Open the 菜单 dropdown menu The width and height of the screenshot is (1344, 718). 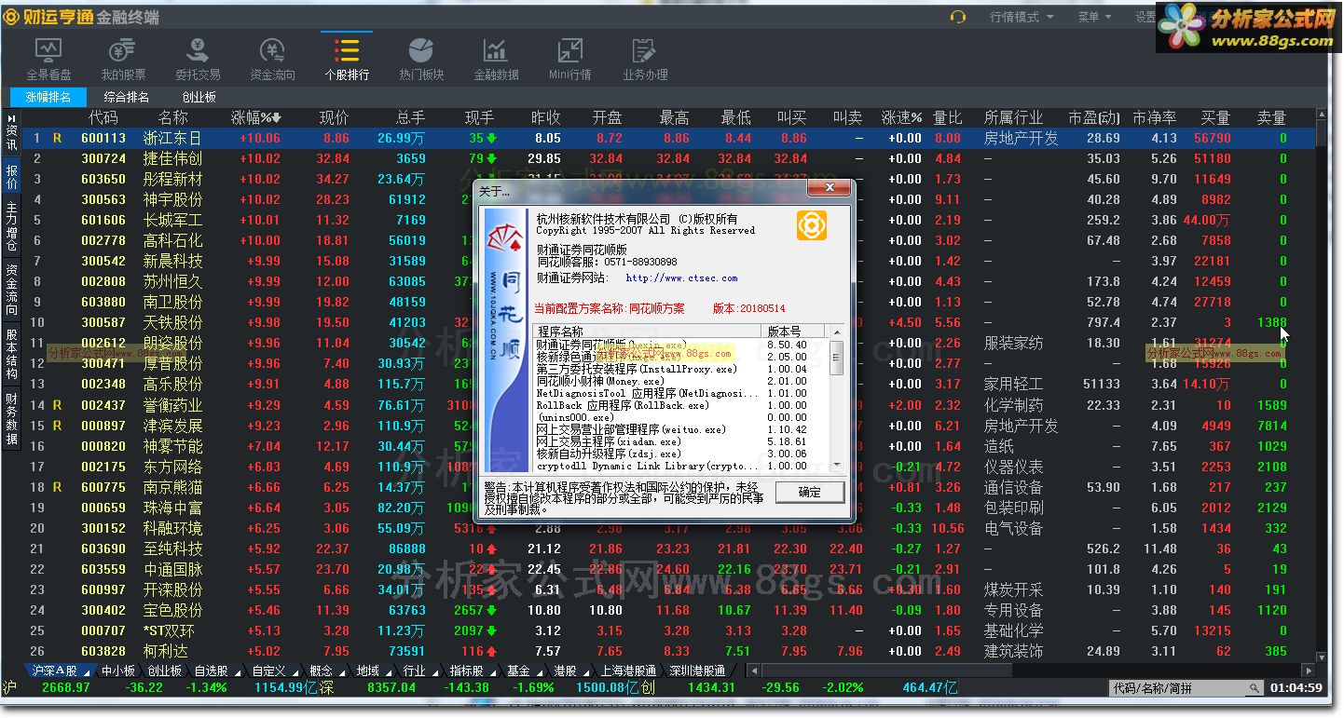pyautogui.click(x=1093, y=17)
